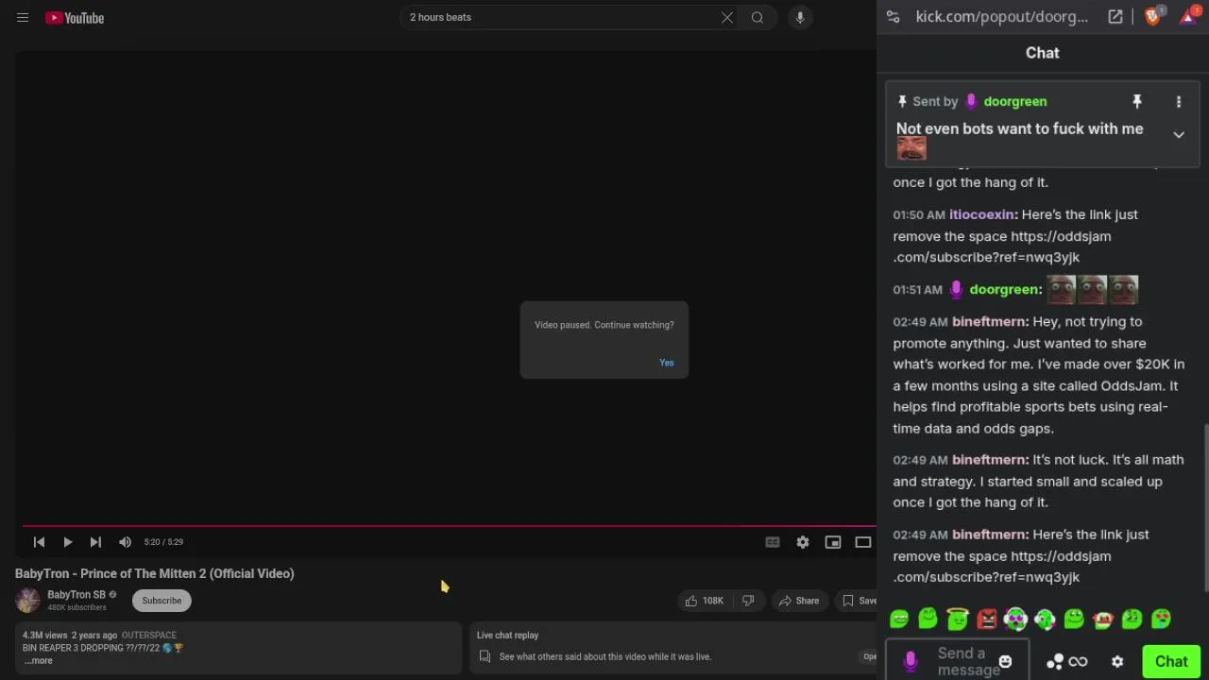Open YouTube player settings gear

[803, 542]
